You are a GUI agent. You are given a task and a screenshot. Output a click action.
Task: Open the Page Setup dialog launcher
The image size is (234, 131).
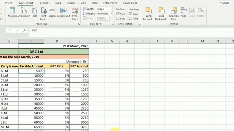coord(79,24)
